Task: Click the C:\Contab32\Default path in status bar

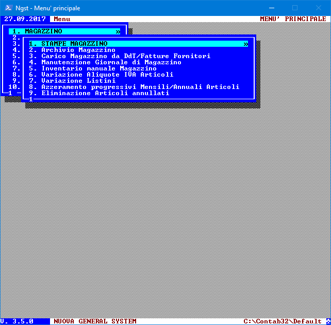Action: [283, 321]
